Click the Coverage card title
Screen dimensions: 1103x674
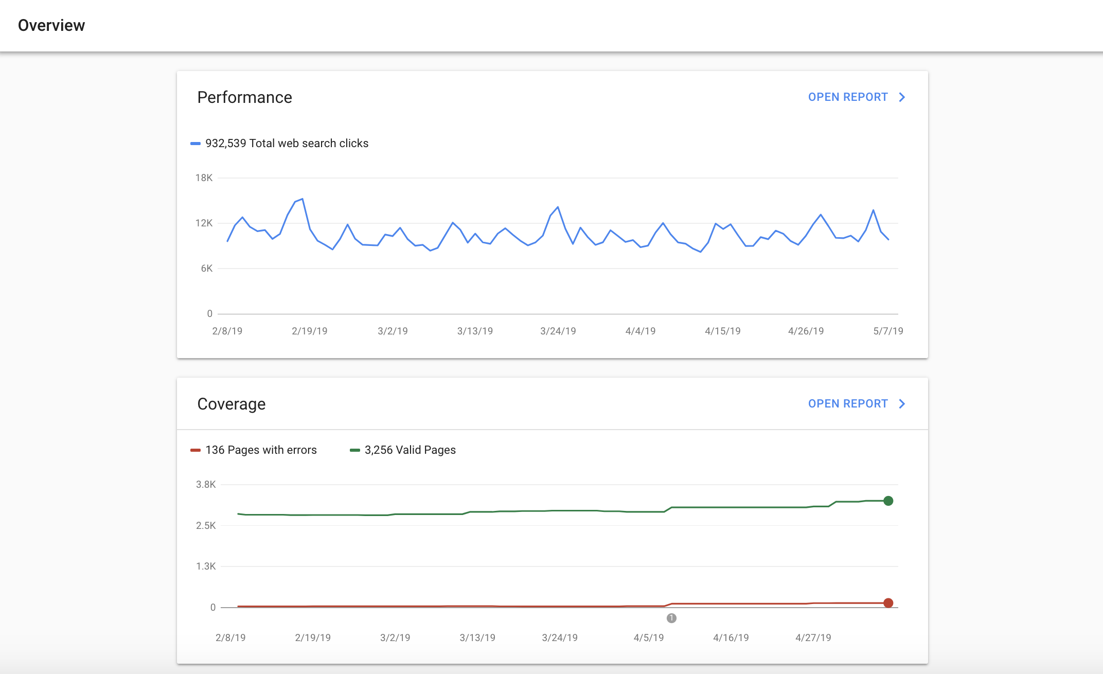coord(232,404)
